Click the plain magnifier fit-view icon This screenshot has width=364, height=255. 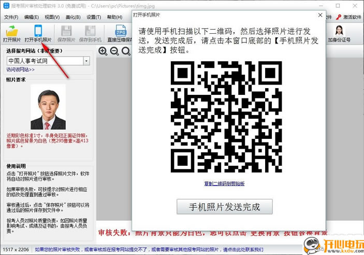coord(126,51)
